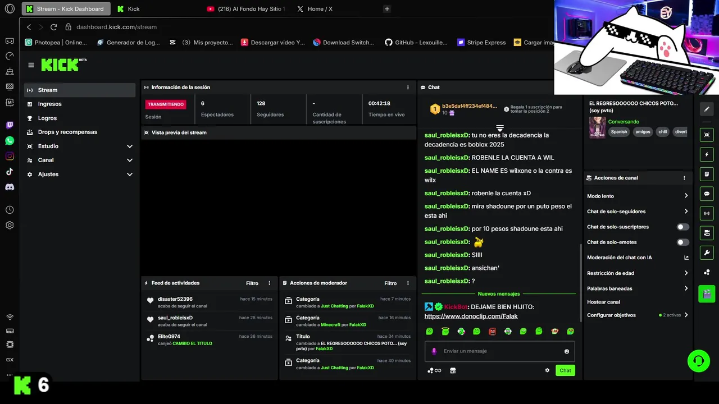The height and width of the screenshot is (404, 719).
Task: Open Configurar objetivos arrow
Action: click(686, 315)
